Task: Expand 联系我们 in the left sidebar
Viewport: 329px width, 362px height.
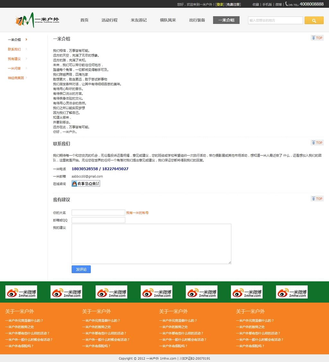Action: [14, 49]
